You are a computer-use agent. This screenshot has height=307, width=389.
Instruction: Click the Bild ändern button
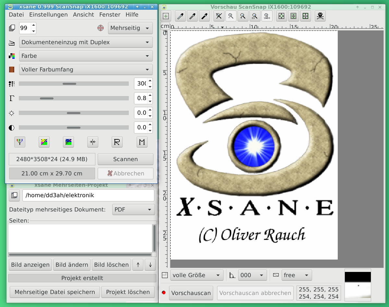coord(72,265)
